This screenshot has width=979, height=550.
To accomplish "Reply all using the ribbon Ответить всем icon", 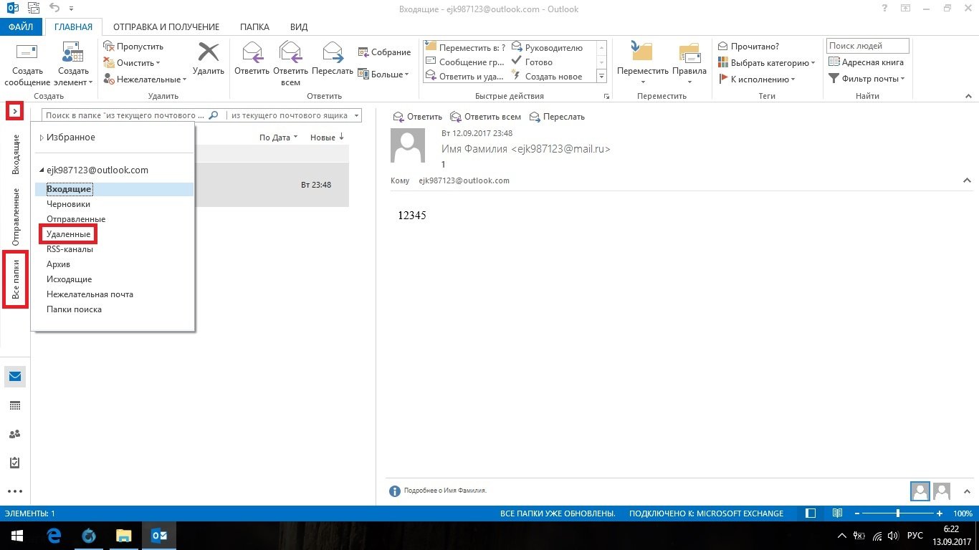I will (290, 63).
